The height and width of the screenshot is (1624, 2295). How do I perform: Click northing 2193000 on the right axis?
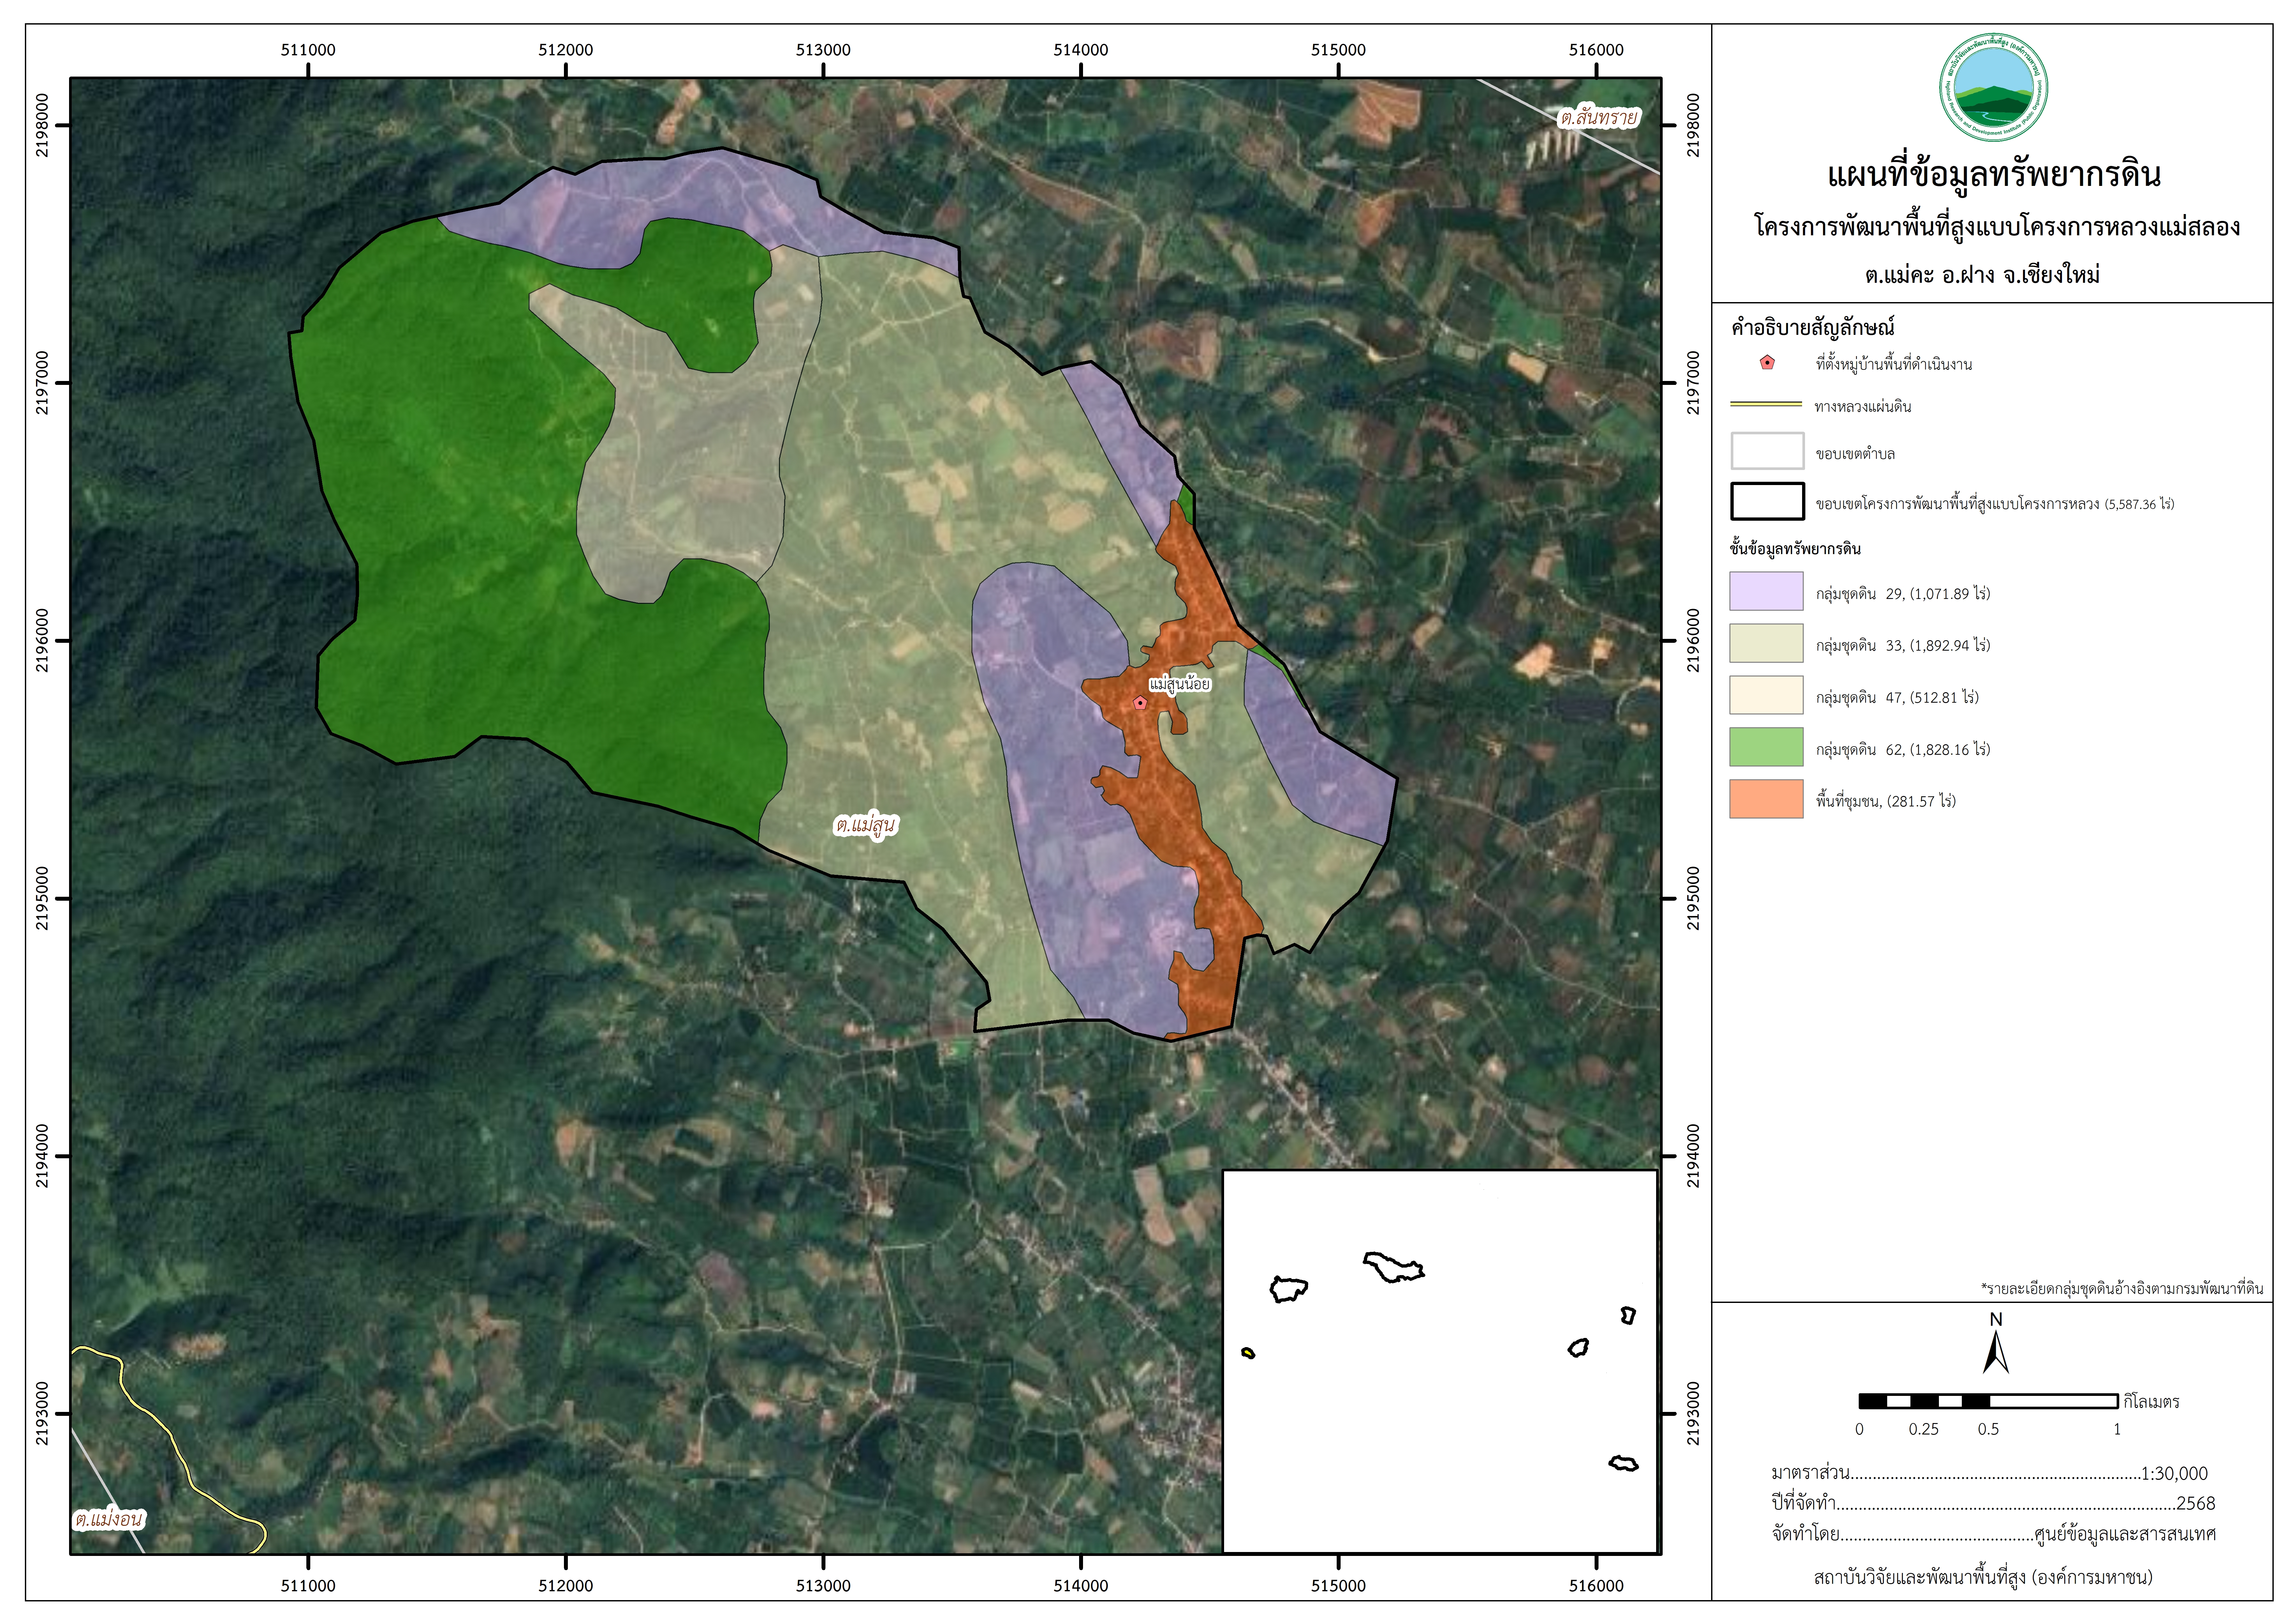pyautogui.click(x=1693, y=1413)
